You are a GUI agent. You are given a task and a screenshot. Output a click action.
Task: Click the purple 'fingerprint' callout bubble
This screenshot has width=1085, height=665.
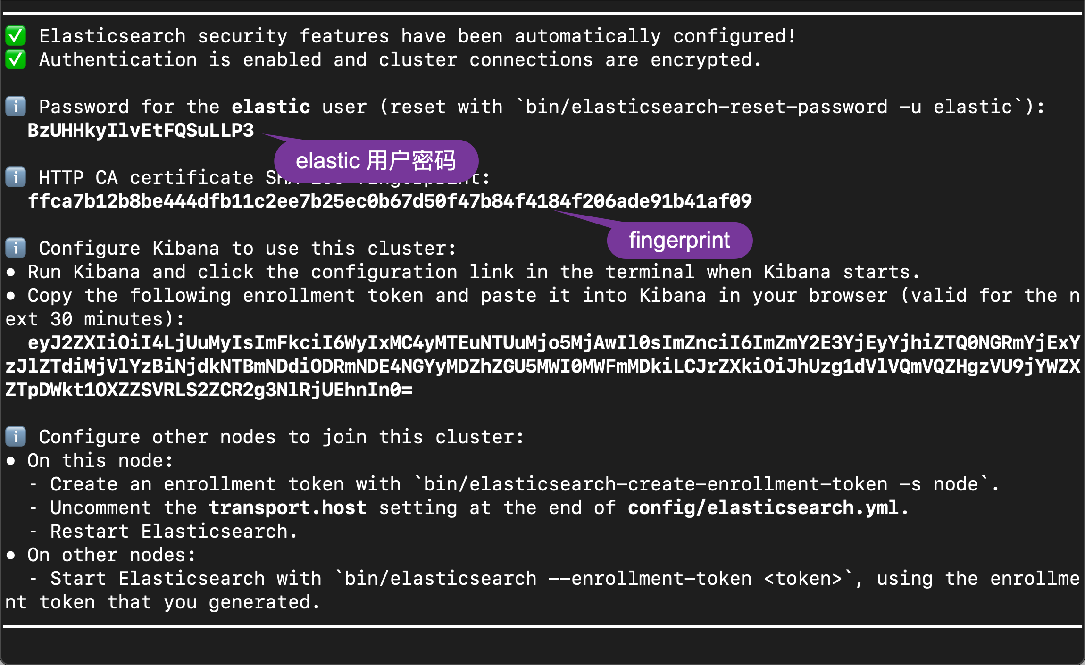tap(679, 241)
